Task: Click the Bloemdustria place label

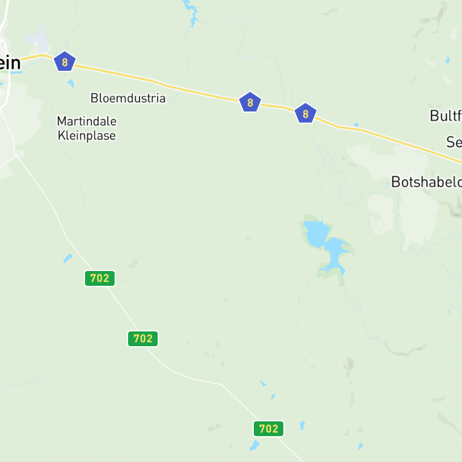Action: pos(128,98)
